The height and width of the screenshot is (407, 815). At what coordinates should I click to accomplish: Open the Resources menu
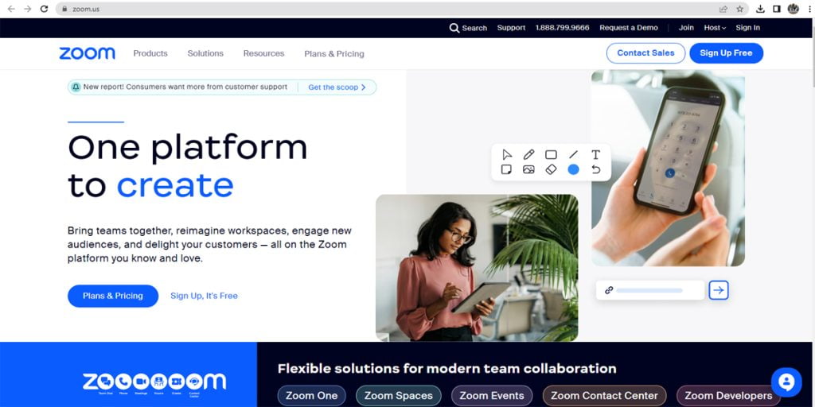tap(263, 53)
